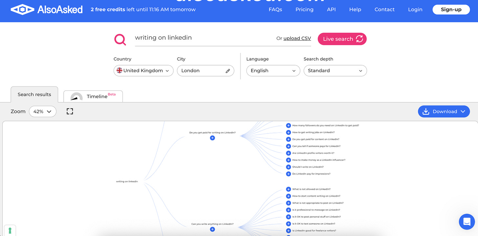Expand "How to get writing jobs on LinkedIn?"
This screenshot has height=236, width=478.
[288, 132]
